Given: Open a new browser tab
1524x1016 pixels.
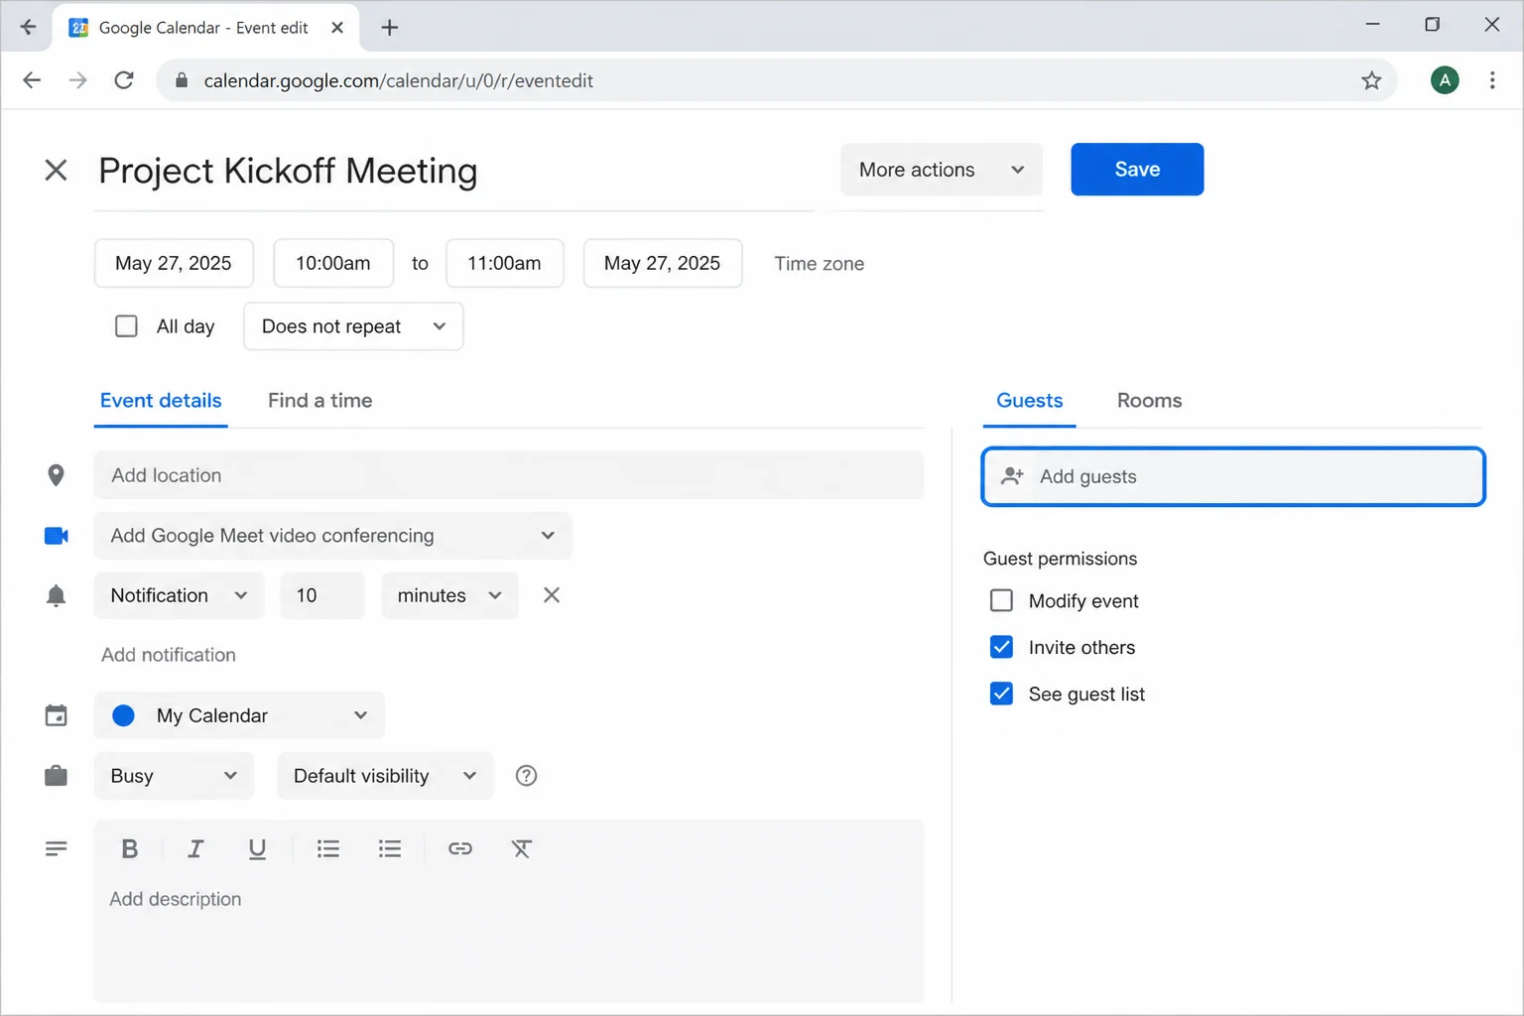Looking at the screenshot, I should (x=390, y=28).
